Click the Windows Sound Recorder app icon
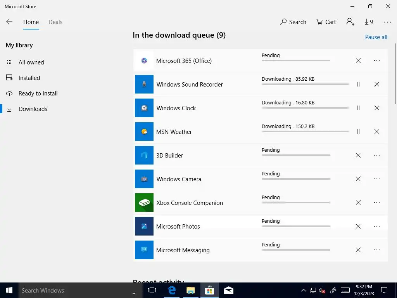This screenshot has height=298, width=397. pyautogui.click(x=144, y=84)
